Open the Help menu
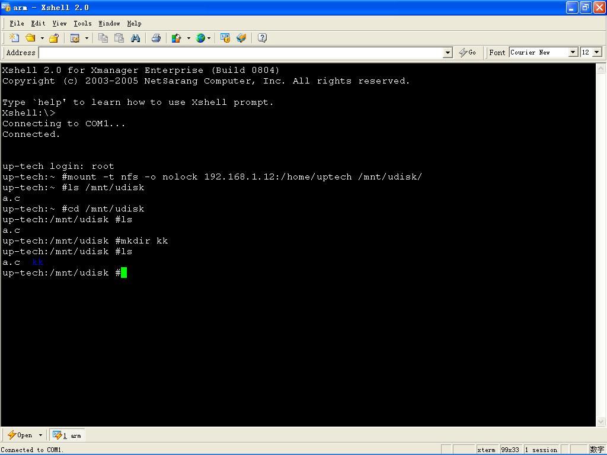Screen dimensions: 607x455 point(134,24)
